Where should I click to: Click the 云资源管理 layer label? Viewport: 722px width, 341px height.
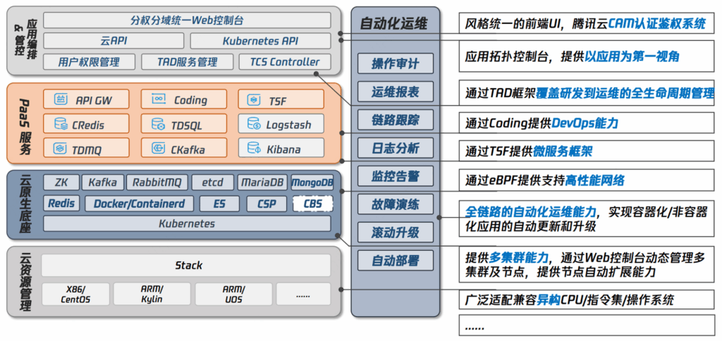pos(25,283)
